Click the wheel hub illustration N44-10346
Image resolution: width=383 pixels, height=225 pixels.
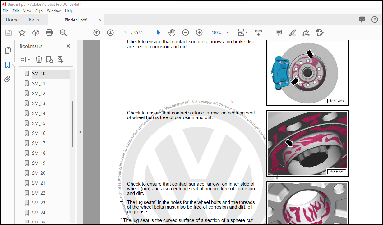pyautogui.click(x=307, y=144)
